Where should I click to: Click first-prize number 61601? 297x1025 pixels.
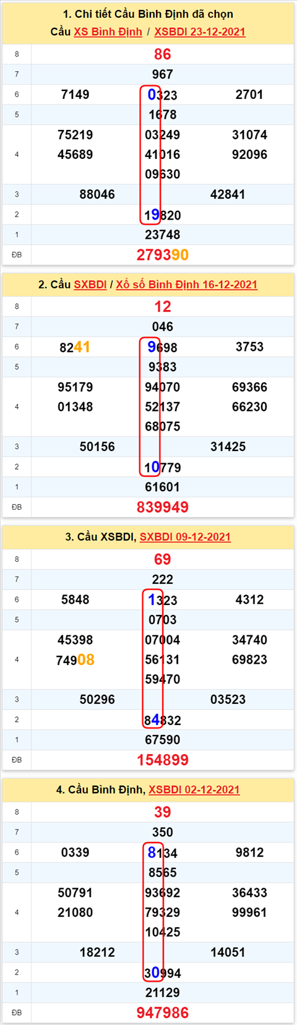163,487
